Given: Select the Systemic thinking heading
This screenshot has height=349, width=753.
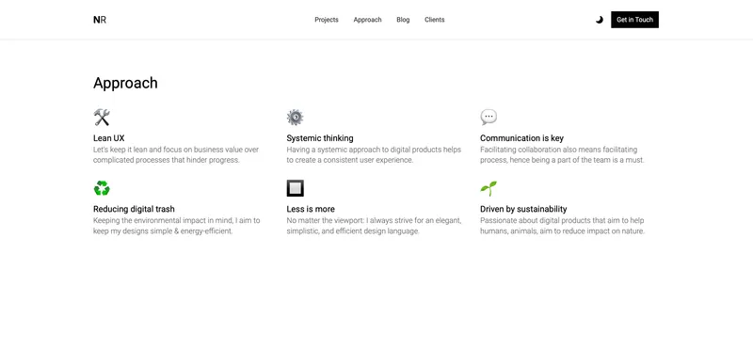Looking at the screenshot, I should [x=320, y=138].
